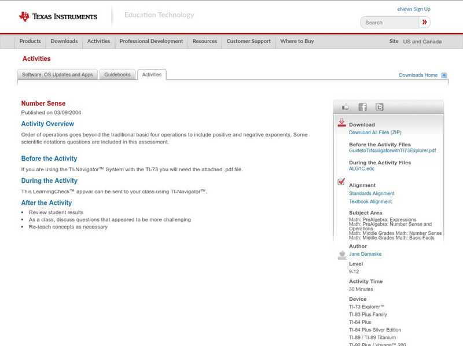The height and width of the screenshot is (346, 463).
Task: Open the Site region selector US and Canada
Action: 422,42
